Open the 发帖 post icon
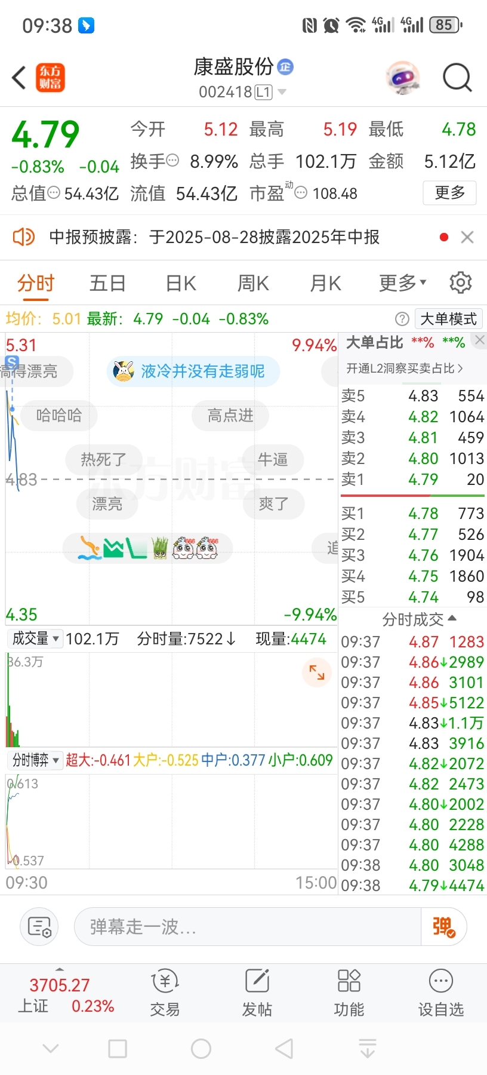The image size is (487, 1075). [x=257, y=993]
